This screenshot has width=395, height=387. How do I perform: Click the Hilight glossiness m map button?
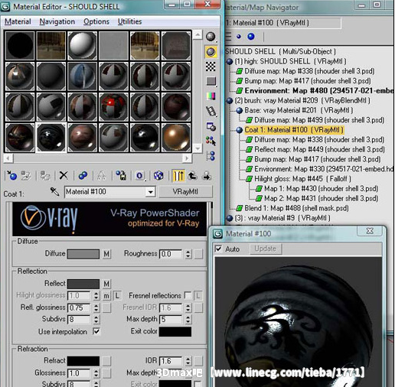[x=106, y=295]
